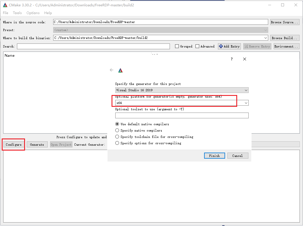Click the Open Project button

click(x=61, y=145)
